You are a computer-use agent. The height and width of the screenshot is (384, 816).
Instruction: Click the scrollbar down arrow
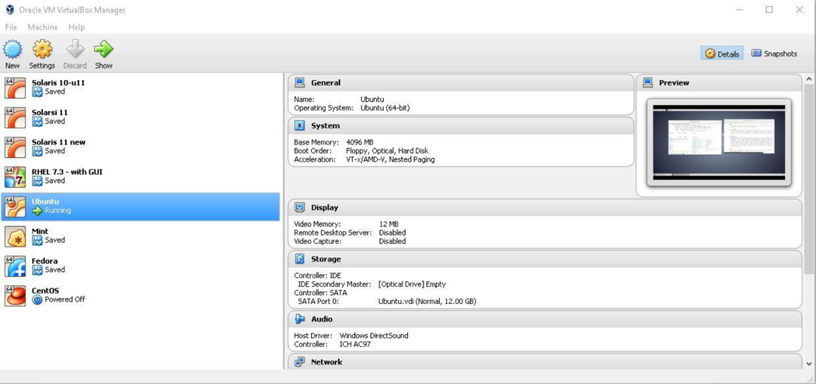tap(809, 363)
